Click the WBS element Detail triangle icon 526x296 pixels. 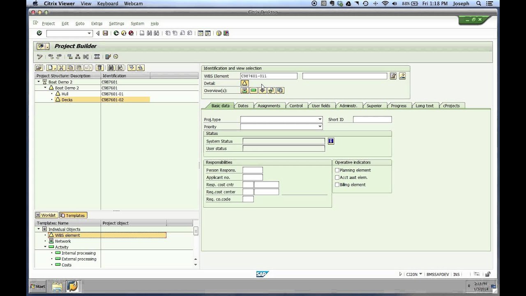(245, 83)
